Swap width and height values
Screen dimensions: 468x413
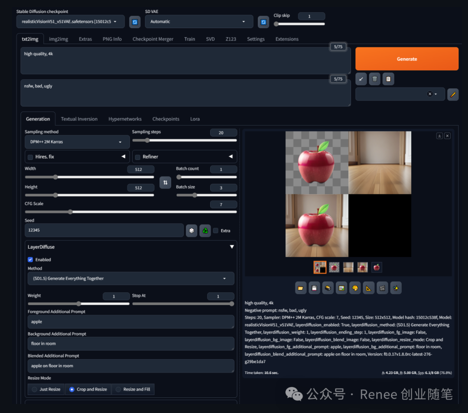(165, 182)
